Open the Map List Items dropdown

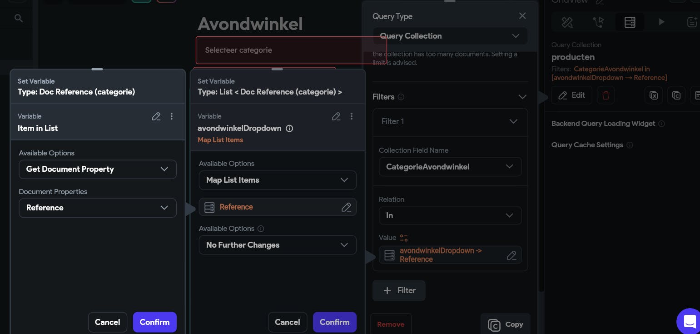(x=278, y=180)
